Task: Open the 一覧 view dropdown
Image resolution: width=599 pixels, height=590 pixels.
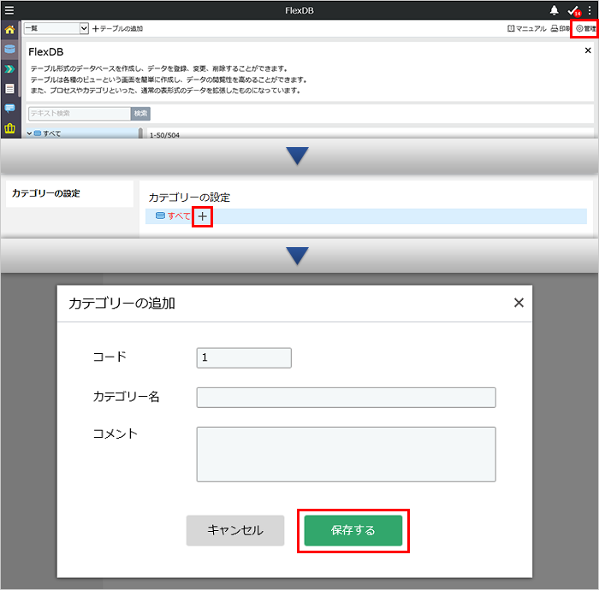Action: [56, 28]
